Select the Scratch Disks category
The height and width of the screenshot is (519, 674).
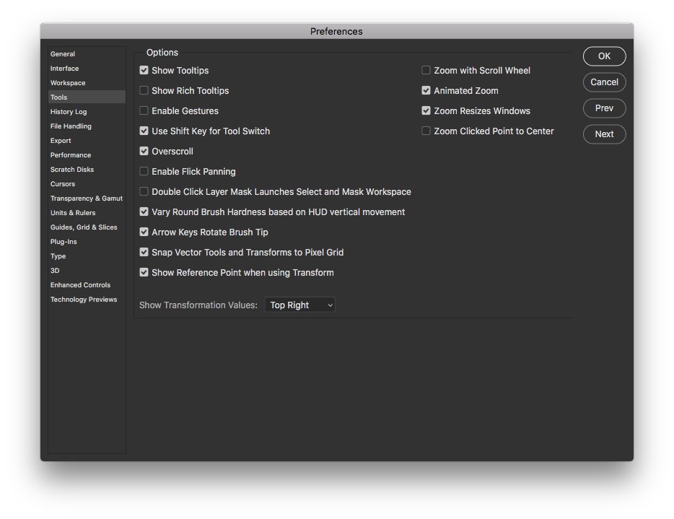(72, 170)
